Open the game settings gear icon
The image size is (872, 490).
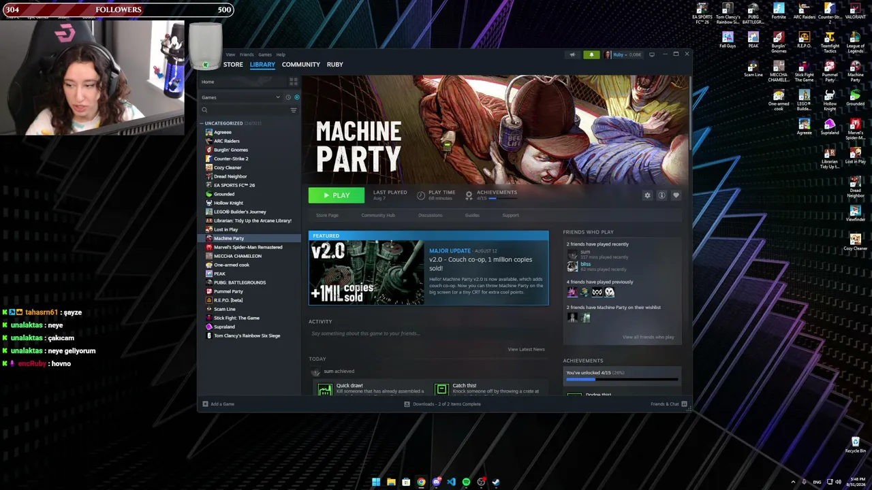pyautogui.click(x=647, y=195)
